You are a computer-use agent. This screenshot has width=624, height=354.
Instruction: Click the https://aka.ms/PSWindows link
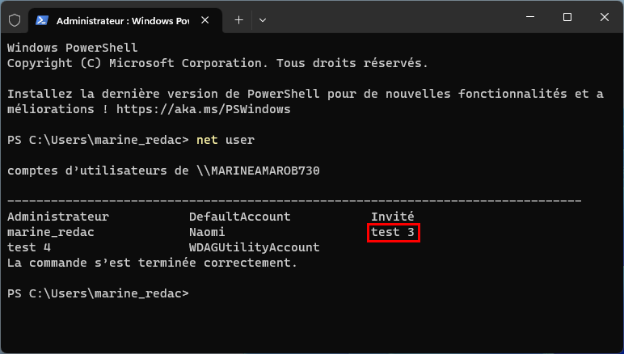pyautogui.click(x=204, y=109)
